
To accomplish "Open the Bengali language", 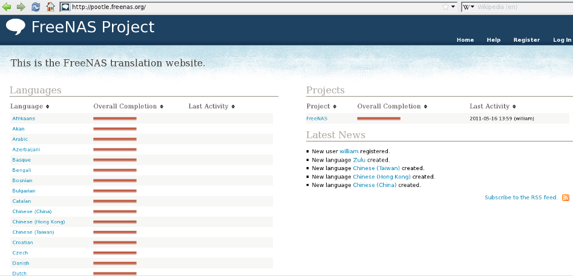I will [22, 170].
